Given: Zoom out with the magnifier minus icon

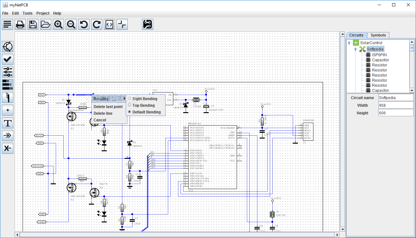Looking at the screenshot, I should tap(71, 24).
